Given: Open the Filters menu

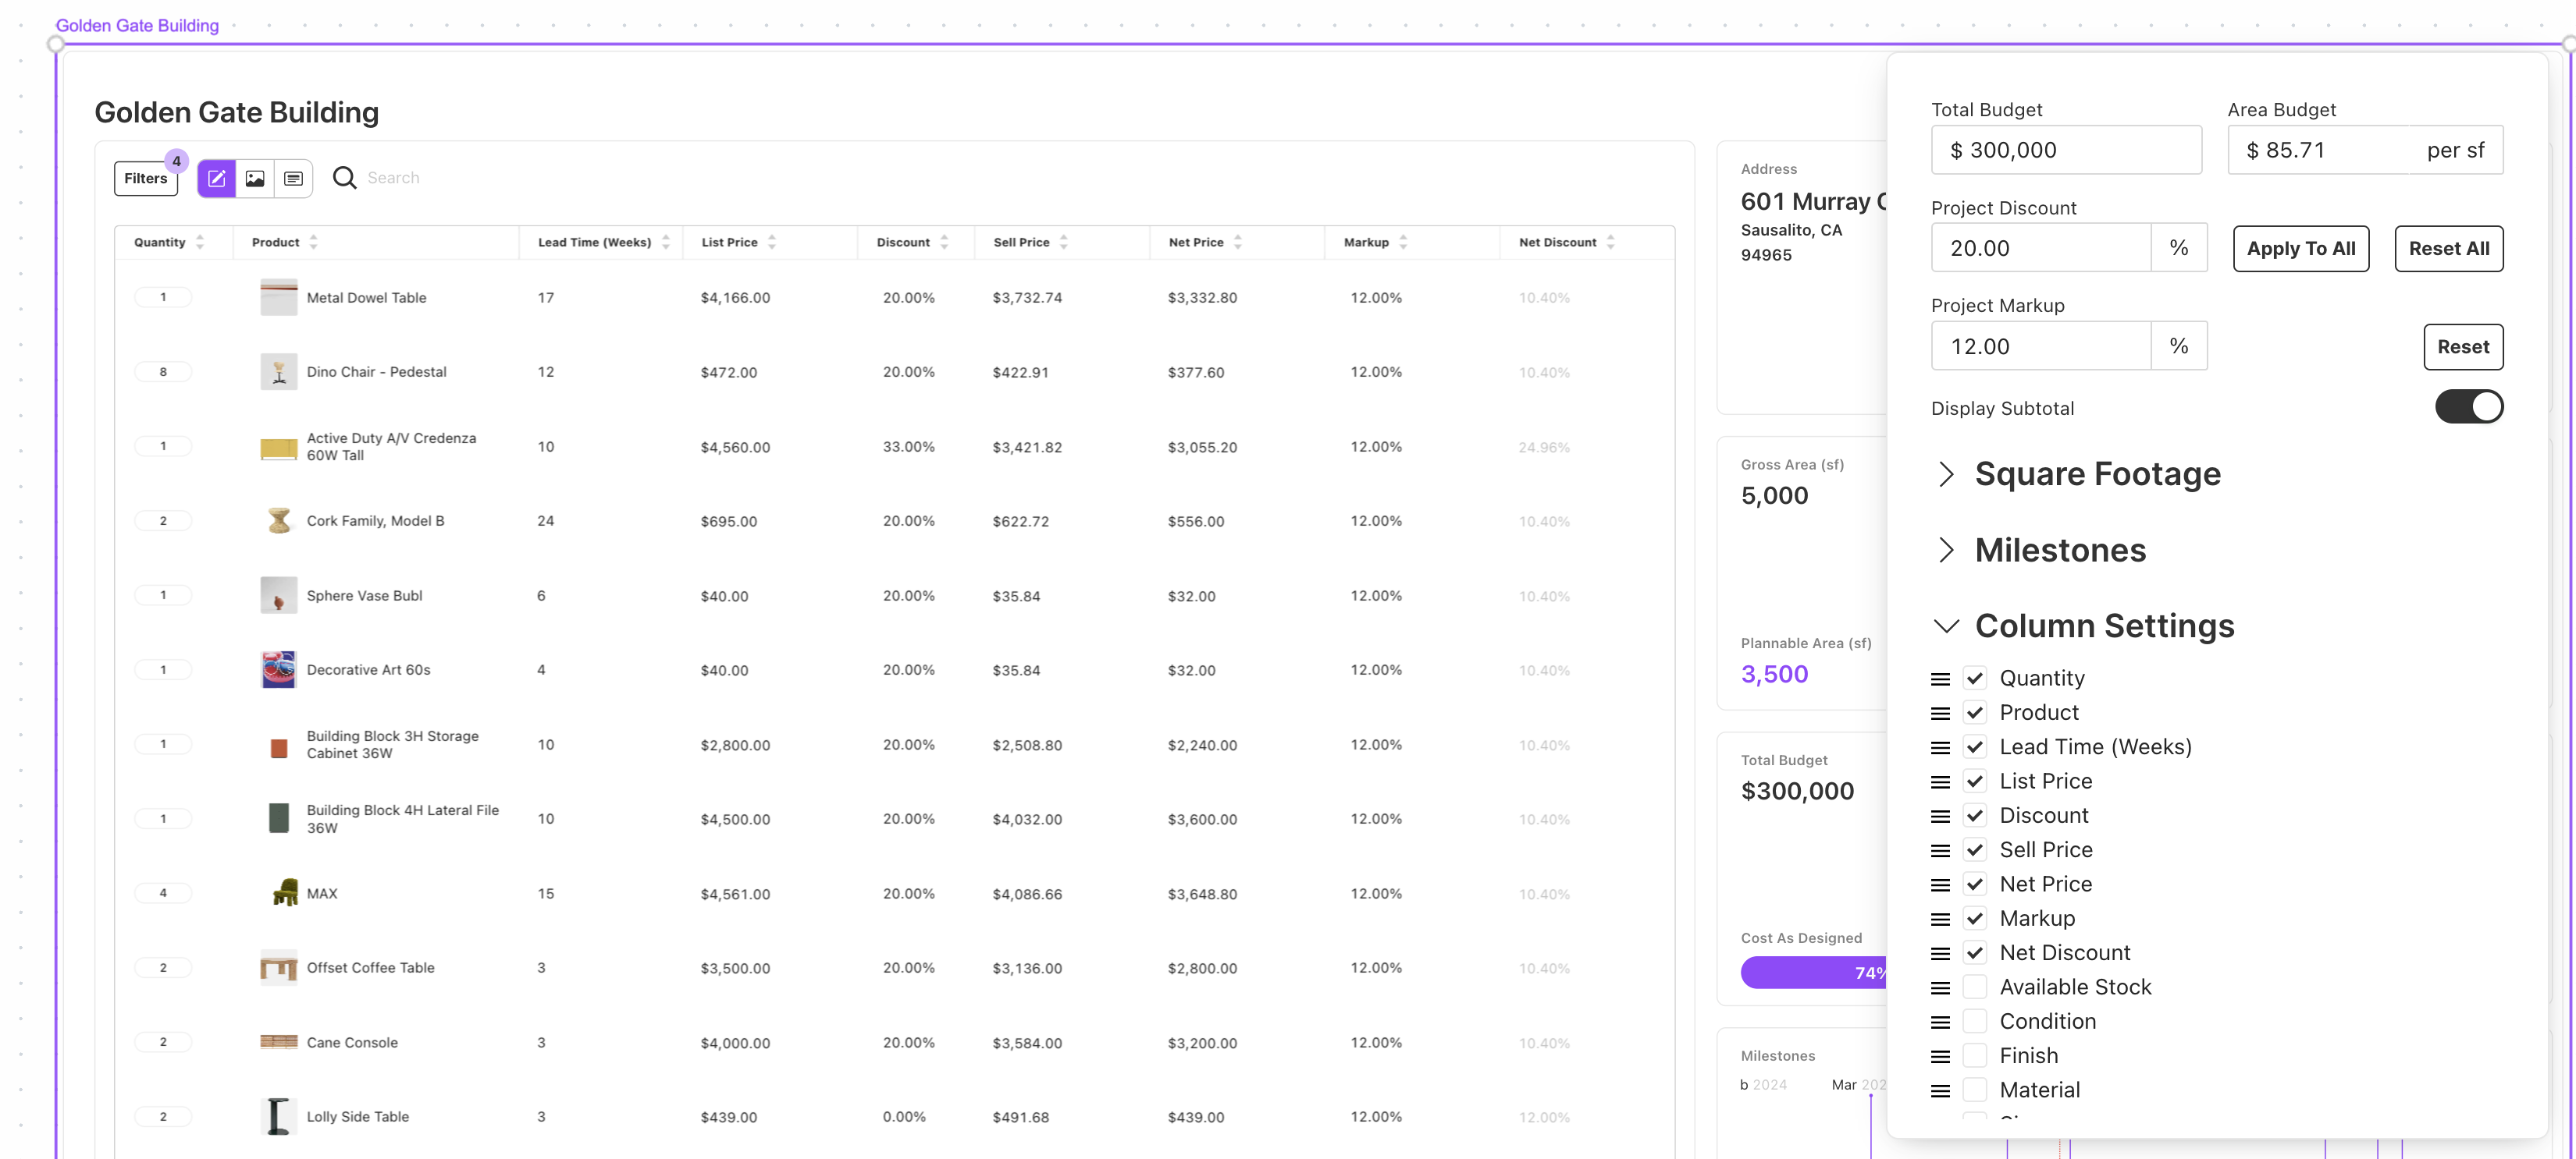Looking at the screenshot, I should click(x=146, y=178).
